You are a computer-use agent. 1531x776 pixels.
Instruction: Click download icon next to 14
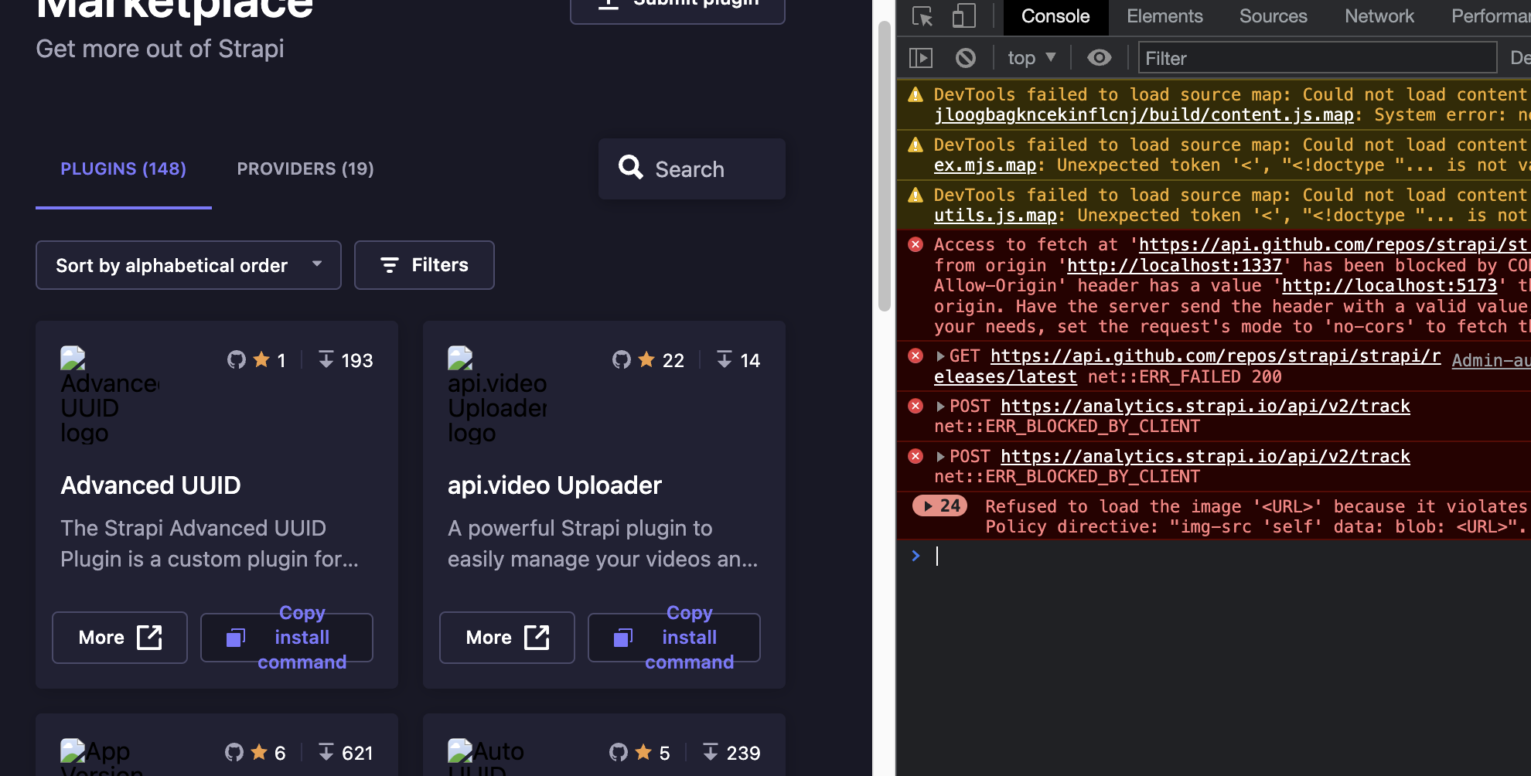point(725,359)
